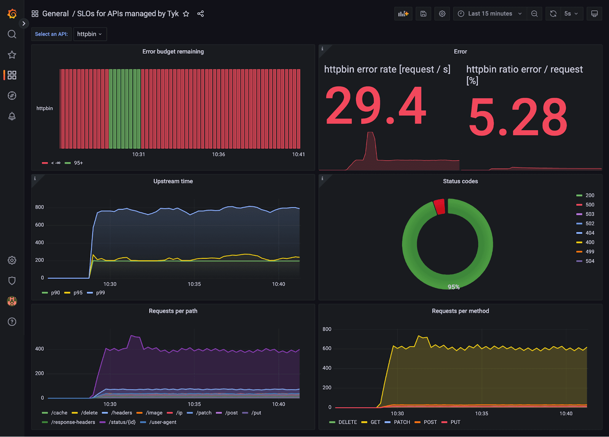This screenshot has width=609, height=437.
Task: Add a new panel to the dashboard
Action: [x=403, y=14]
